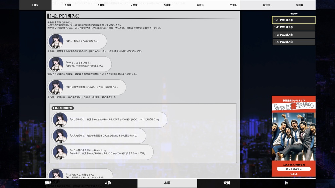Open 1-2. PC1導入② from the index

tap(293, 28)
